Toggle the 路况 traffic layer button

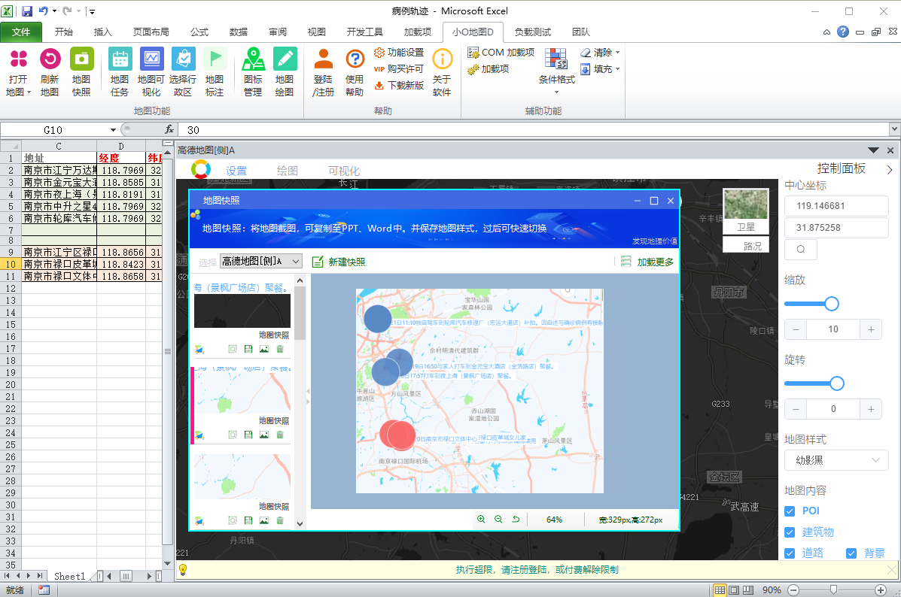745,246
